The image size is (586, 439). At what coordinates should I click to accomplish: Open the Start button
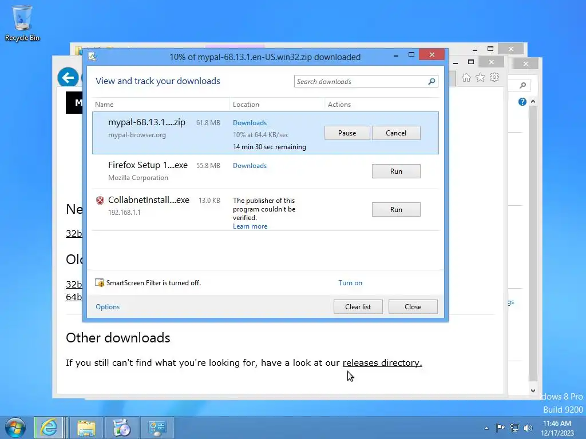coord(15,428)
